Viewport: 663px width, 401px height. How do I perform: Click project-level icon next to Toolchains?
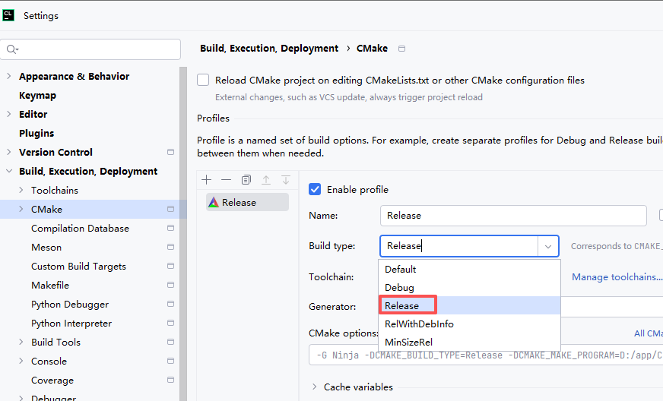pyautogui.click(x=170, y=191)
